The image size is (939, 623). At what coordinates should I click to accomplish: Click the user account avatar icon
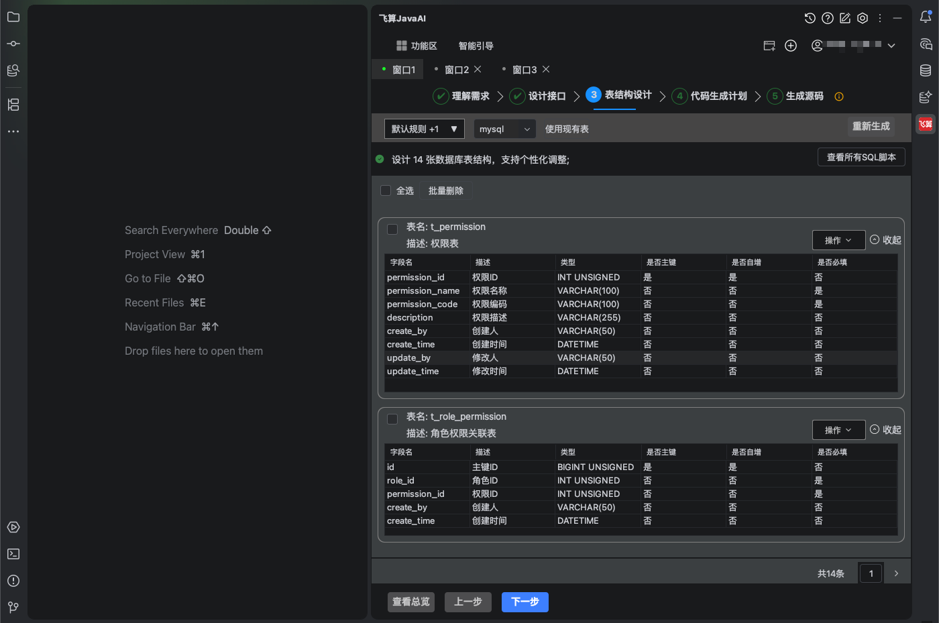(817, 46)
